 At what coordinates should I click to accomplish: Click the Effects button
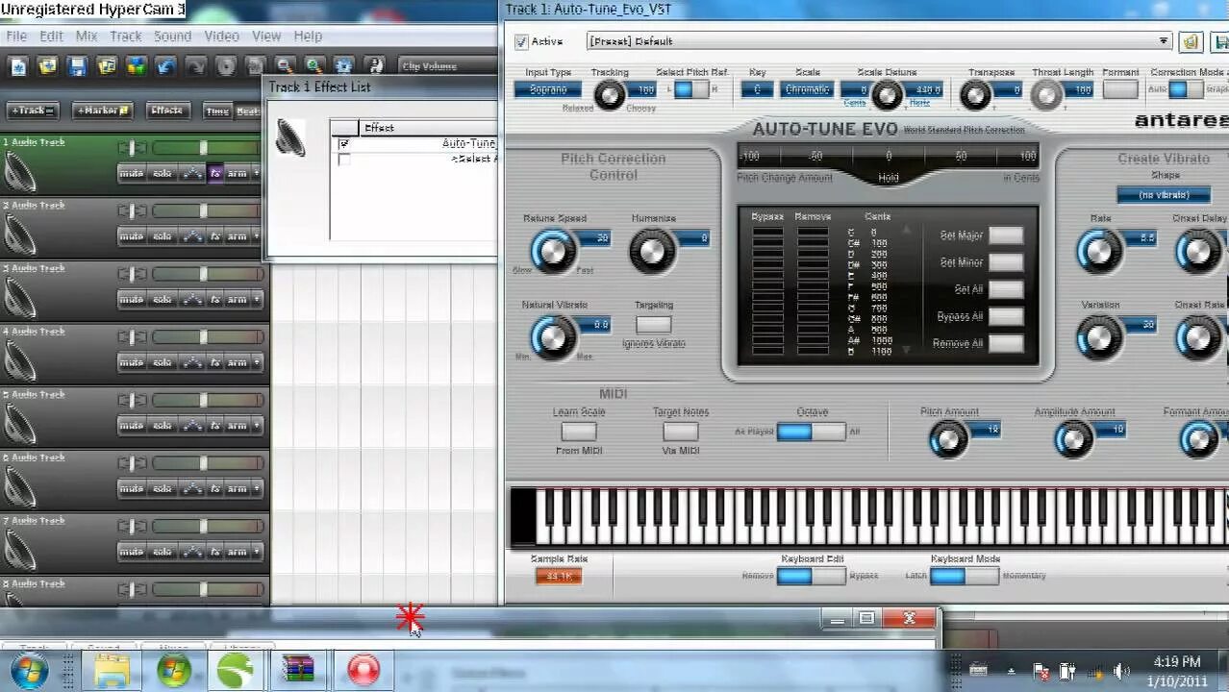click(x=167, y=111)
